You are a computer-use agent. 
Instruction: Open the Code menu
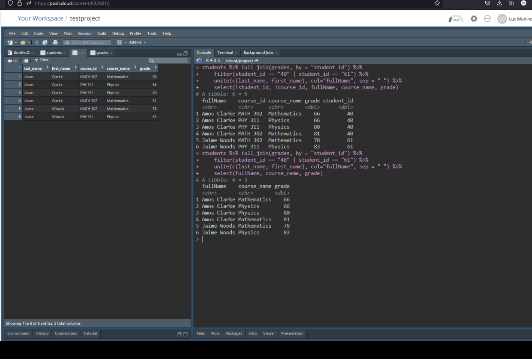(x=39, y=33)
